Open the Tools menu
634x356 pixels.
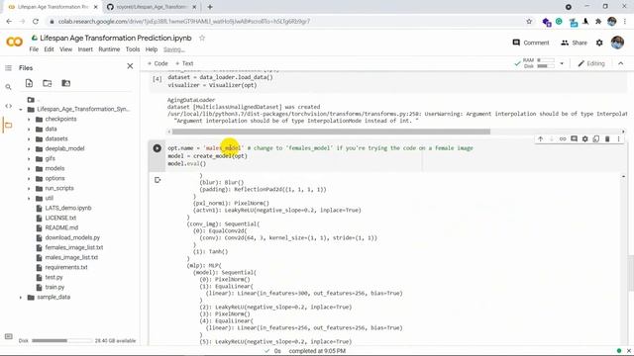tap(133, 49)
